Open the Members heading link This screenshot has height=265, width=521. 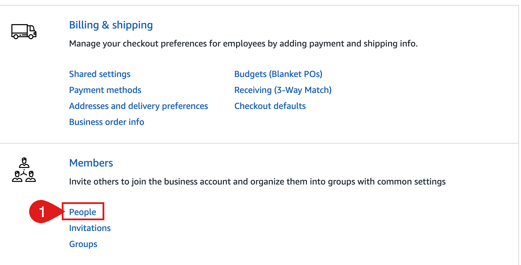[91, 163]
